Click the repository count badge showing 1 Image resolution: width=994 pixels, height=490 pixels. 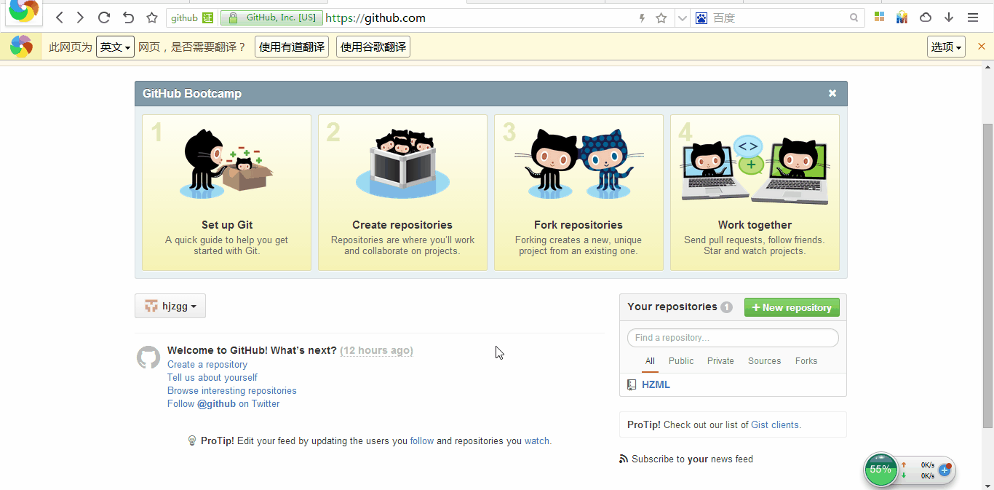tap(726, 307)
